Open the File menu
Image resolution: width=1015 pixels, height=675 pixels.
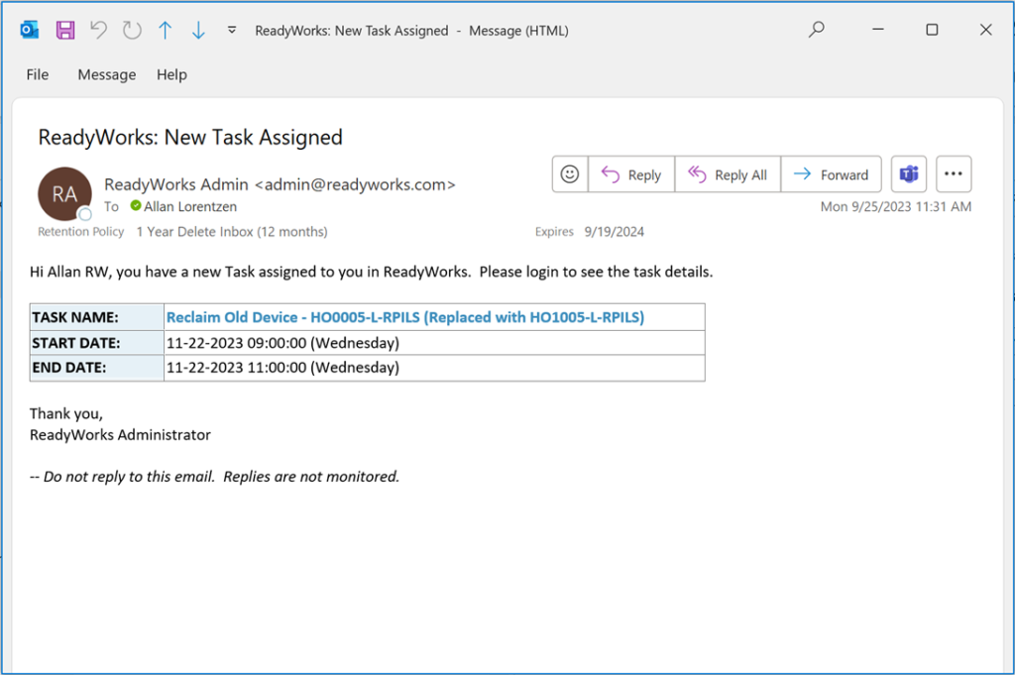pos(37,74)
